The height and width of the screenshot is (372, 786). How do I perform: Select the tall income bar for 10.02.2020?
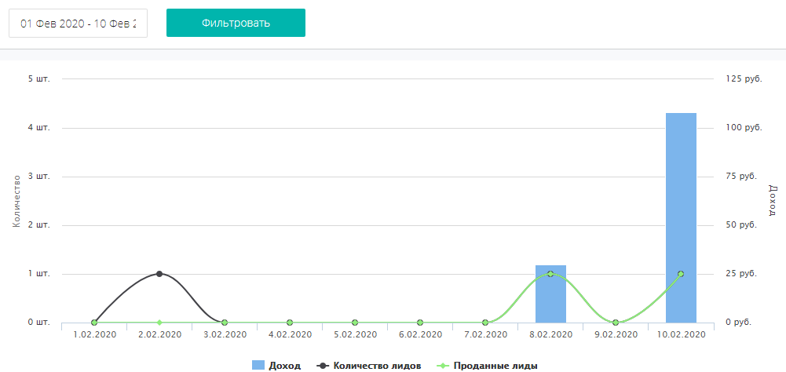pyautogui.click(x=681, y=196)
